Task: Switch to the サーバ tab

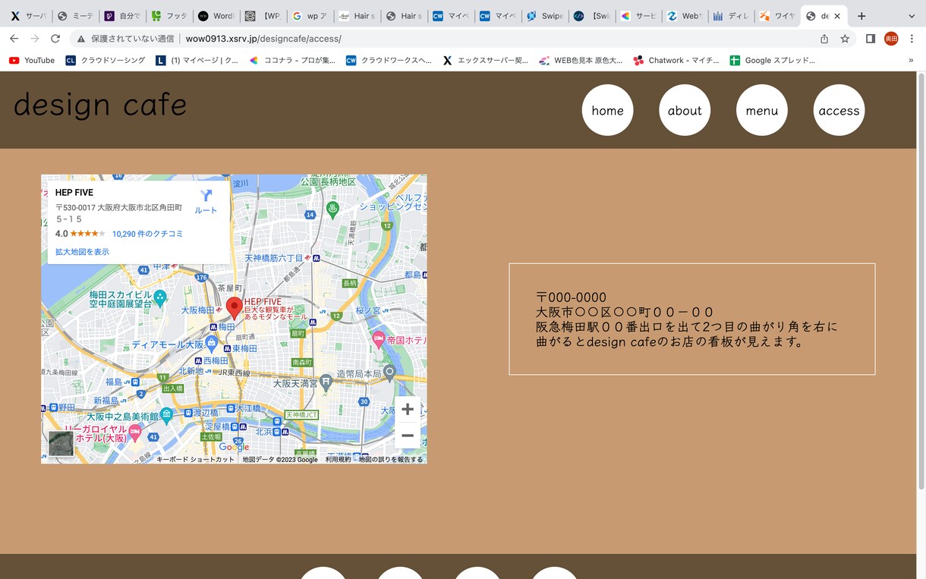Action: (28, 16)
